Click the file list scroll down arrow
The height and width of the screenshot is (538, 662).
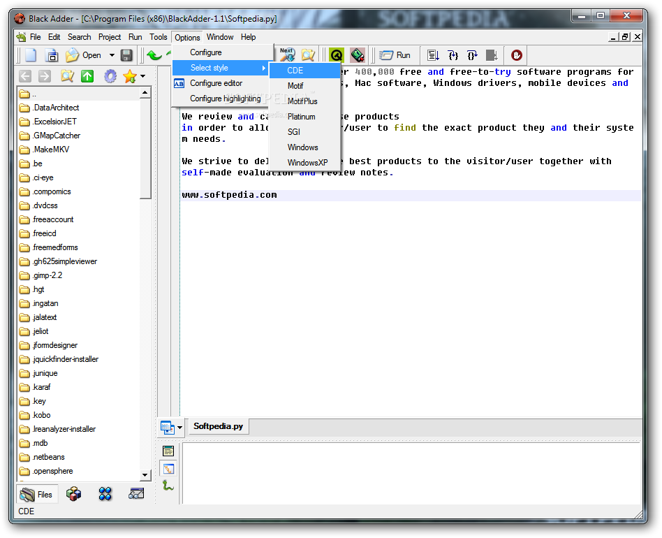145,474
